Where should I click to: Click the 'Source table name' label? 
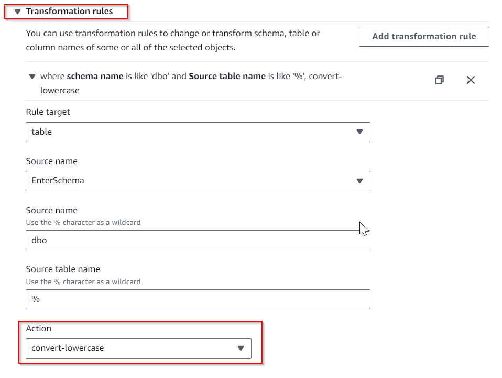pyautogui.click(x=63, y=269)
